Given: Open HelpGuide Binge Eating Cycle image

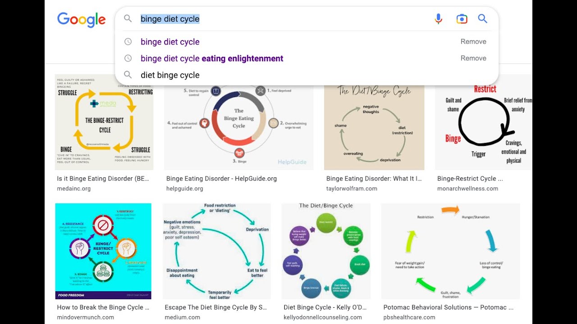Looking at the screenshot, I should tap(238, 122).
